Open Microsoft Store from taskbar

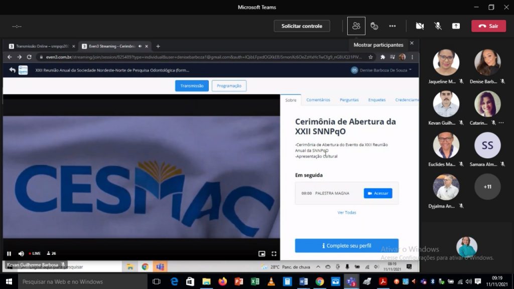190,282
